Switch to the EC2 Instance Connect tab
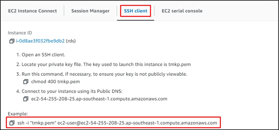The image size is (279, 130). (32, 11)
